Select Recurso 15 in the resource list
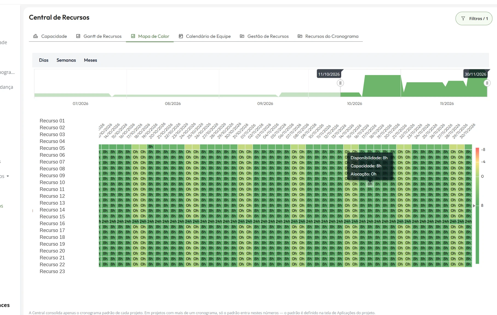 pyautogui.click(x=52, y=217)
